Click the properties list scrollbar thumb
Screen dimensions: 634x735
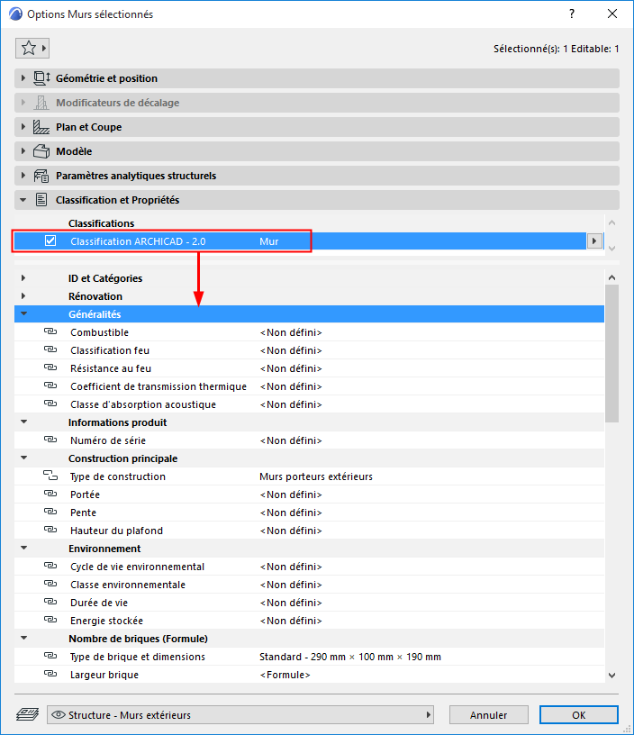click(x=612, y=353)
